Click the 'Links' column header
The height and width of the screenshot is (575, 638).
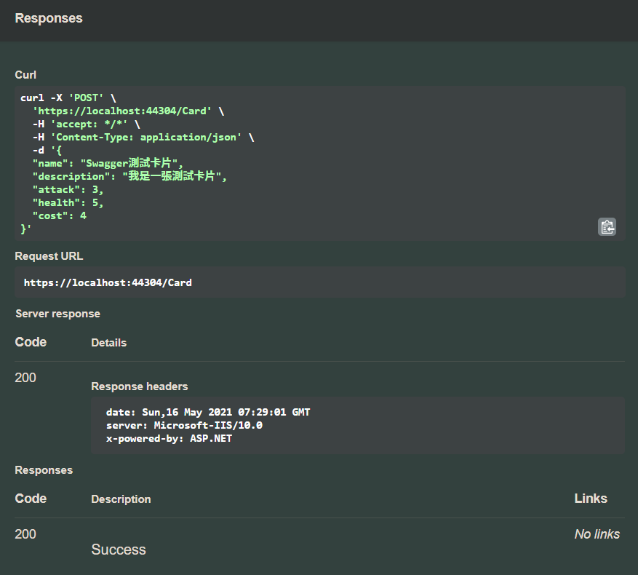coord(591,499)
